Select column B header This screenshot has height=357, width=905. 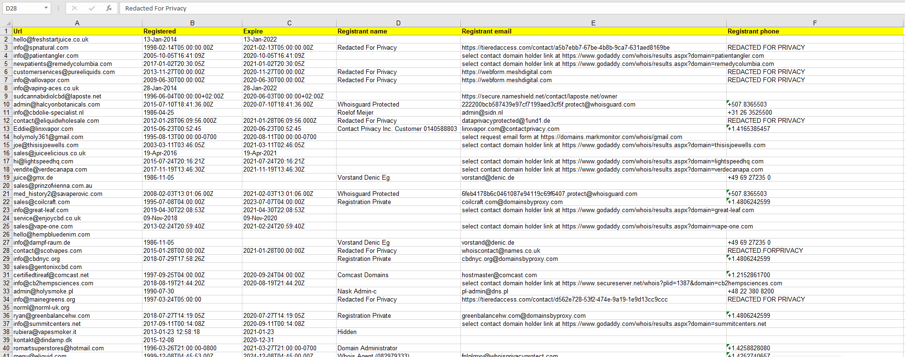[192, 23]
